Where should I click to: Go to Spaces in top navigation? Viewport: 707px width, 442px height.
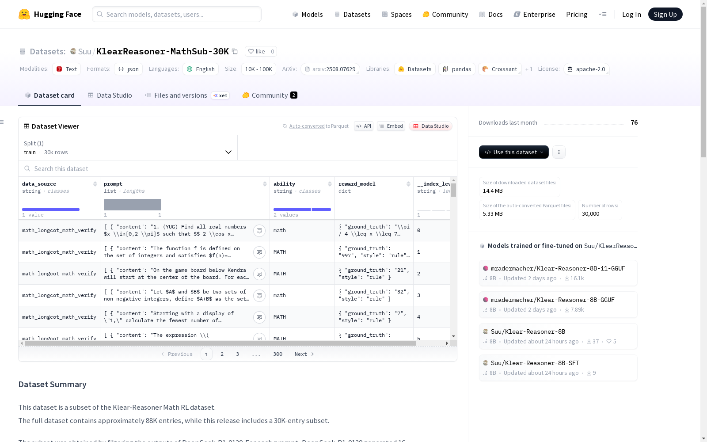click(397, 14)
